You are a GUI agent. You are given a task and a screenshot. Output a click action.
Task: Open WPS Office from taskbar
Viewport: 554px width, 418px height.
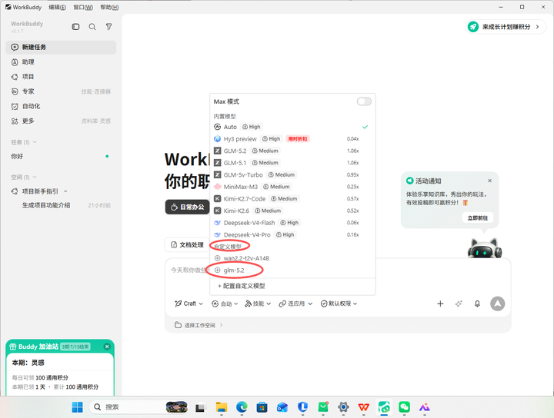point(363,407)
